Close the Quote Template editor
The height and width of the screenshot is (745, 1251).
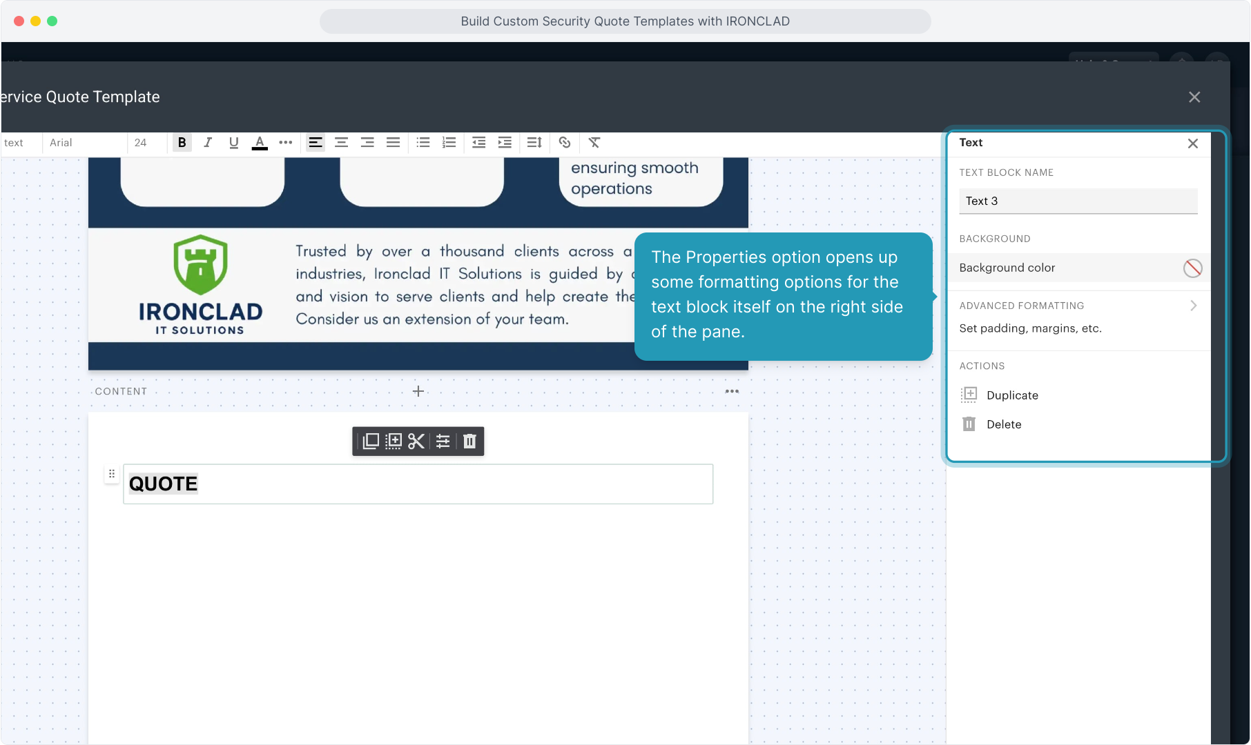coord(1194,97)
